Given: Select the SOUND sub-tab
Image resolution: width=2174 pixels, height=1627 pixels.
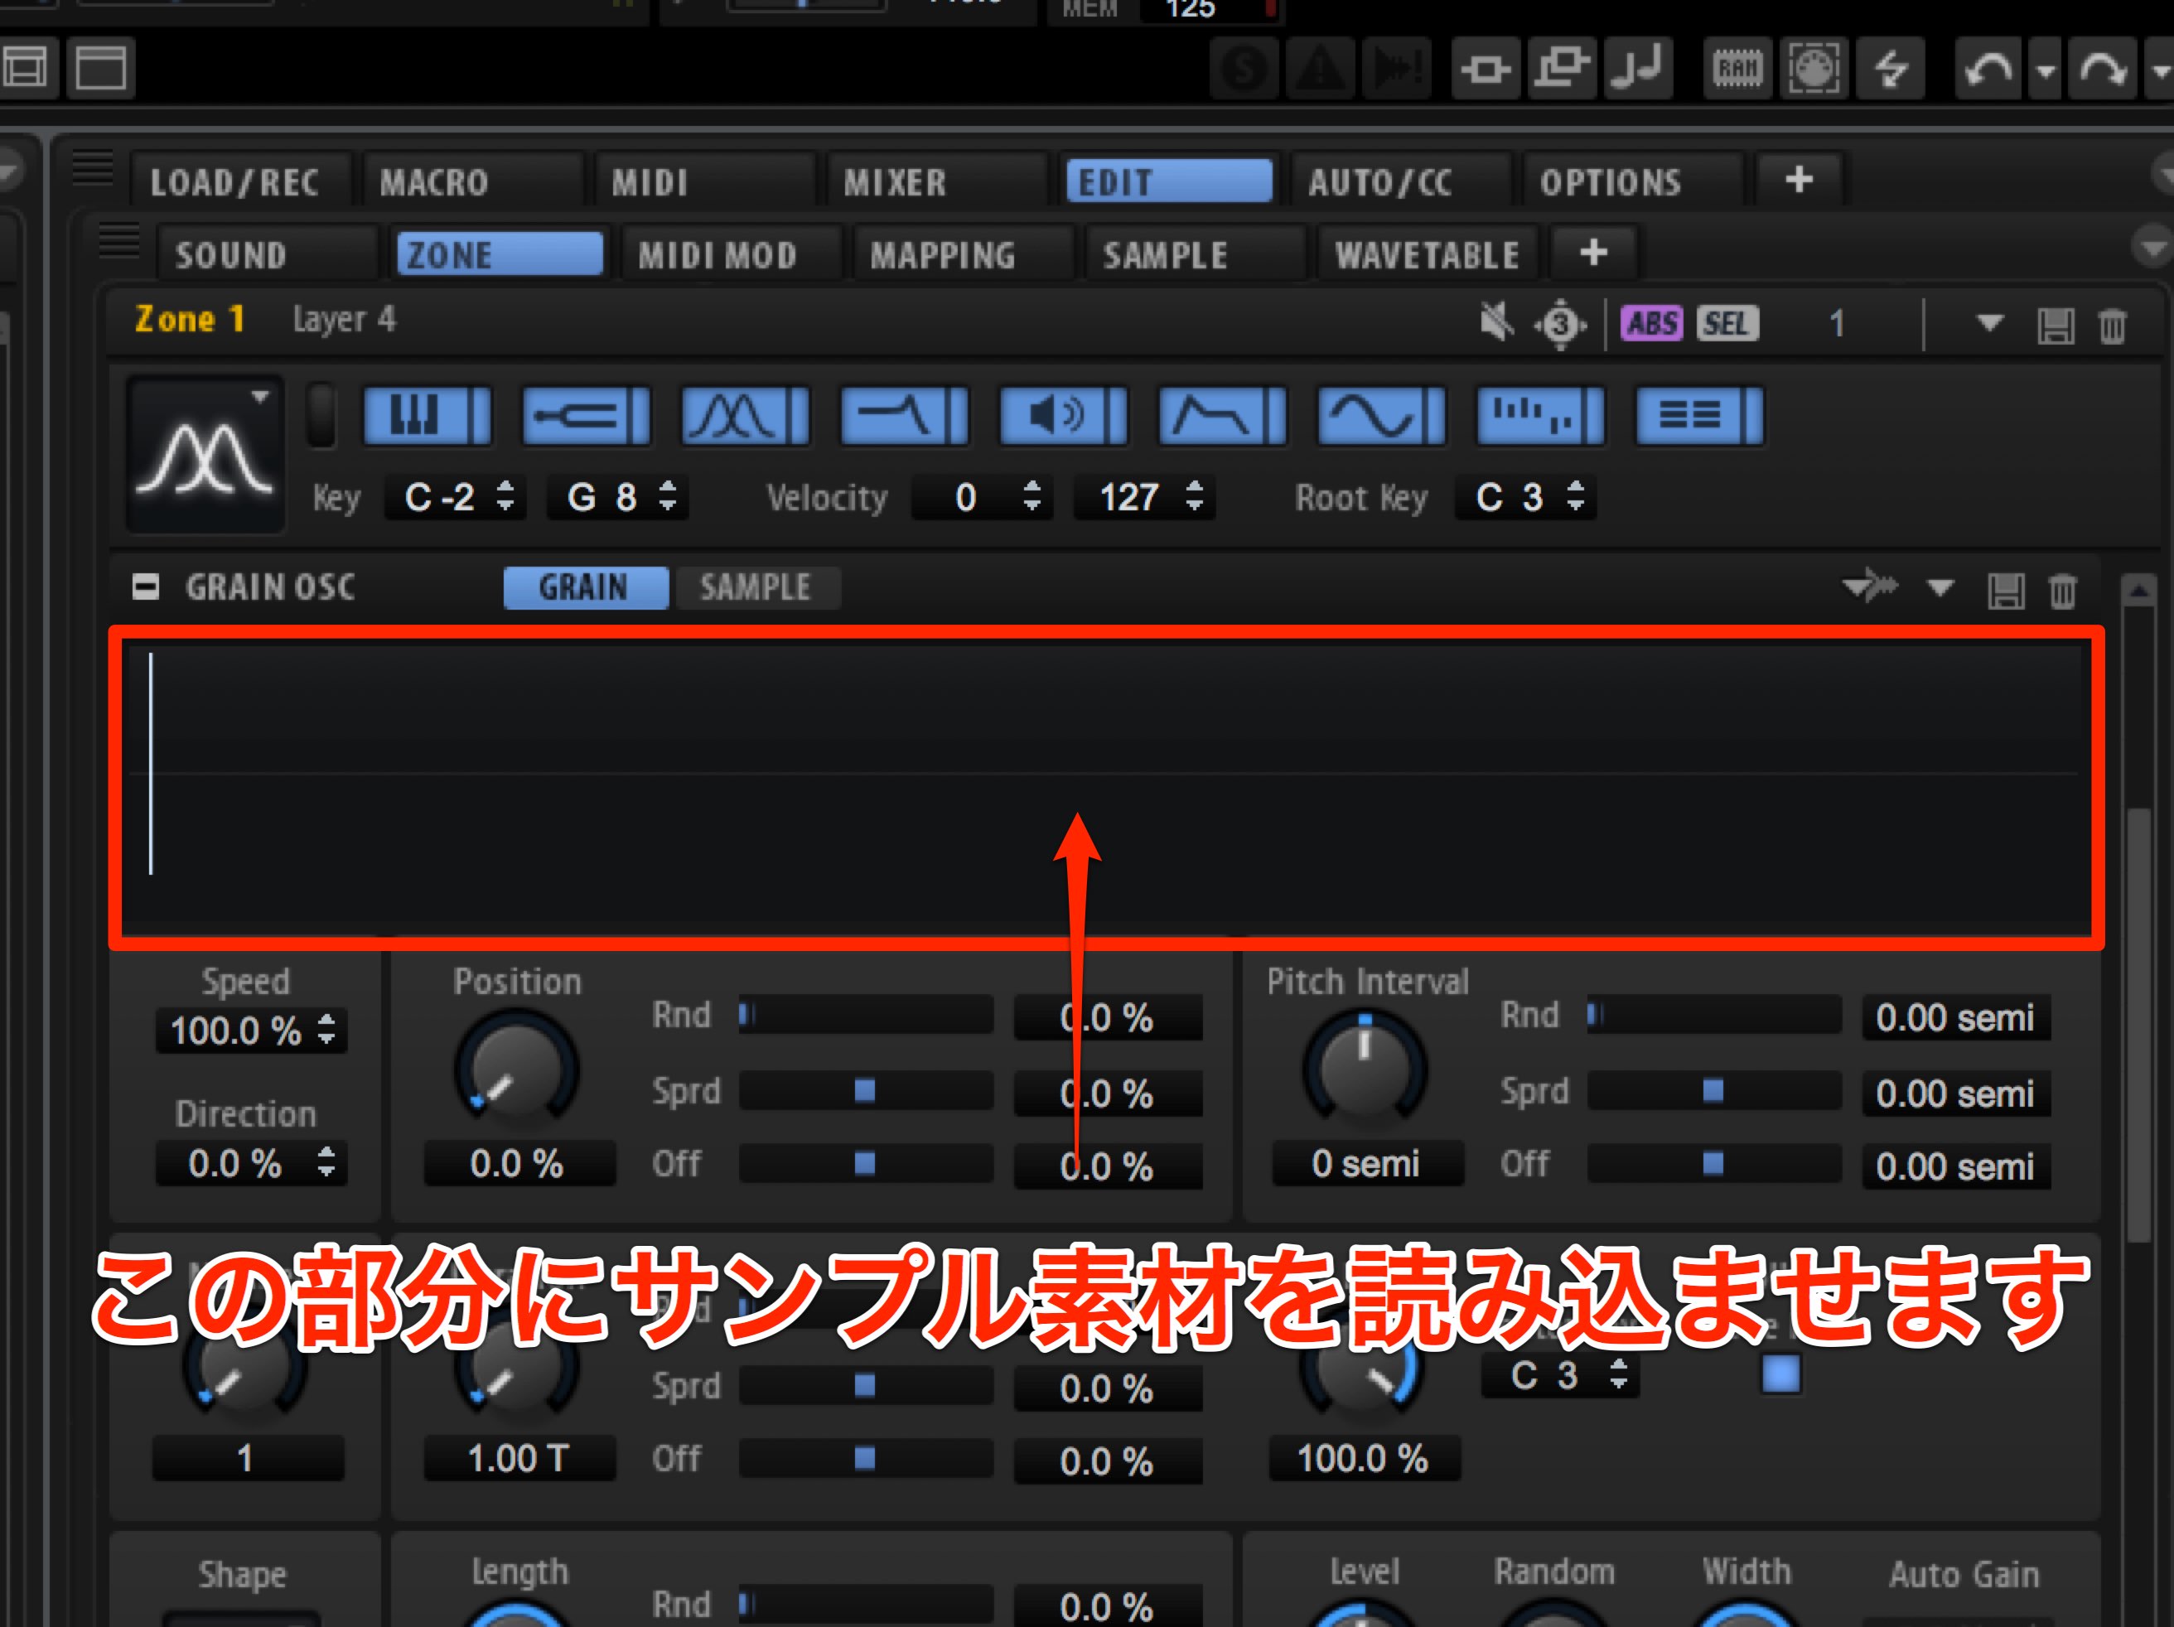Looking at the screenshot, I should [268, 254].
